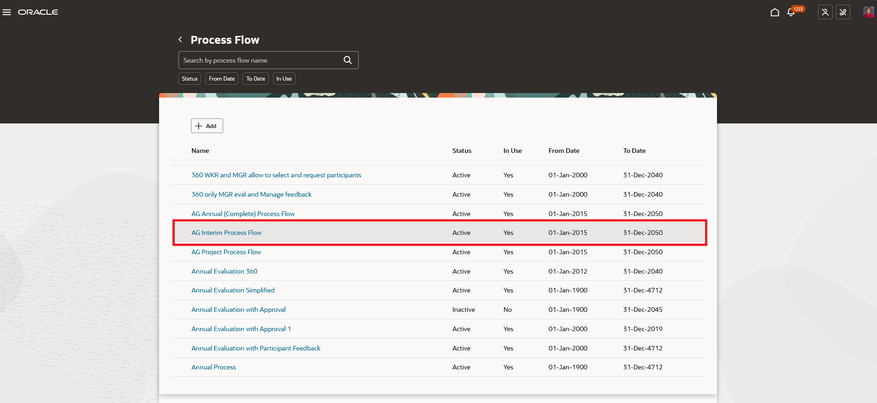Click the tools settings icon in header
The height and width of the screenshot is (403, 877).
click(x=843, y=12)
